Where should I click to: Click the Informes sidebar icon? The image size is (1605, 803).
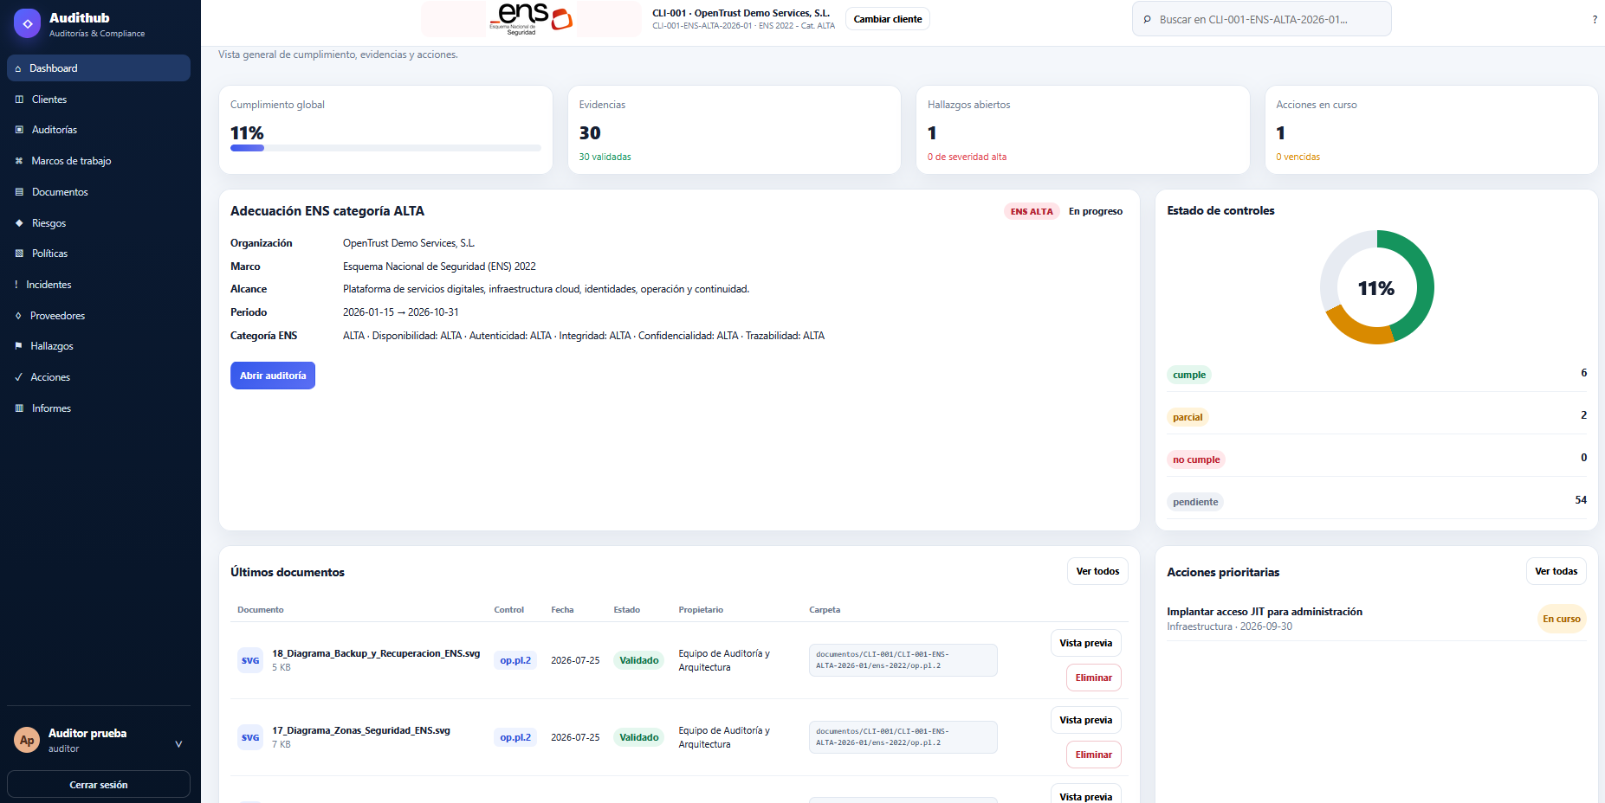(x=19, y=408)
